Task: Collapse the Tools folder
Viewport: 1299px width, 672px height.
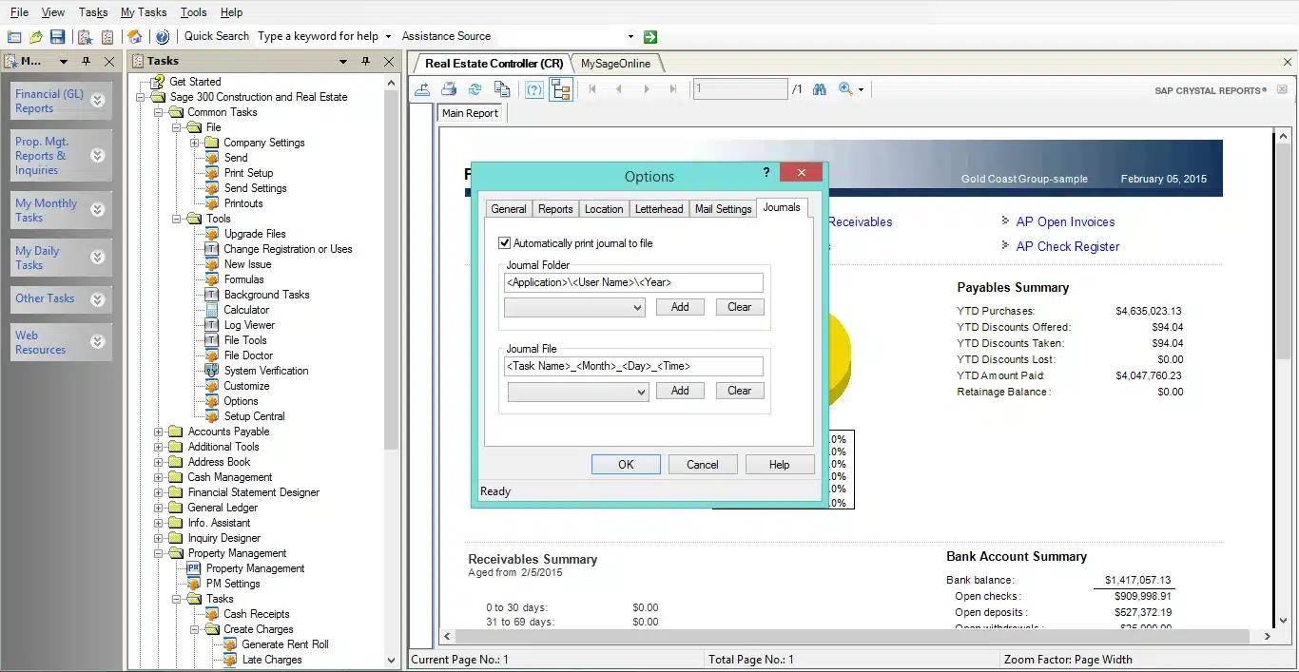Action: (175, 218)
